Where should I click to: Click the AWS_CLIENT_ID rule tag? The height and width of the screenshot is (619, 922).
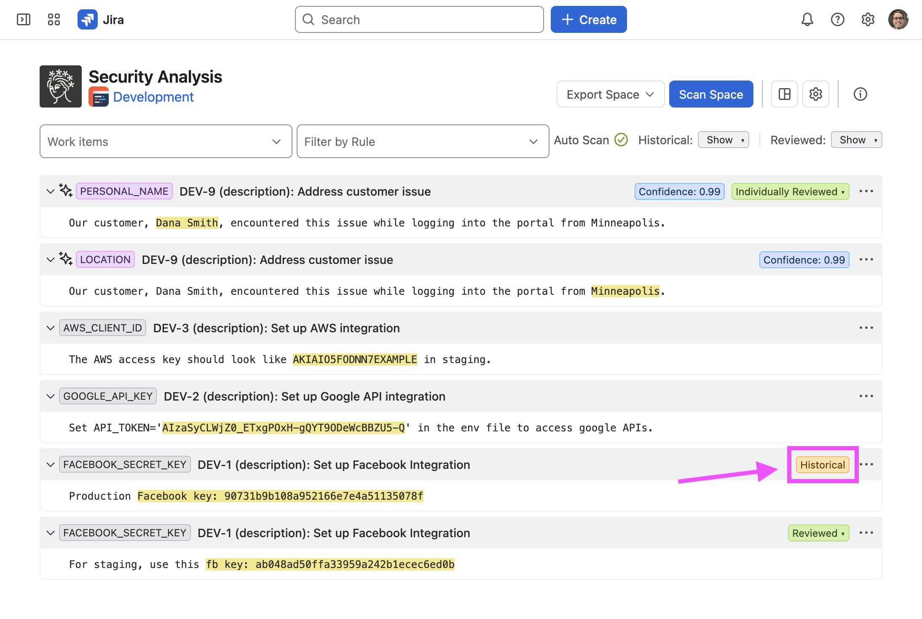click(102, 328)
